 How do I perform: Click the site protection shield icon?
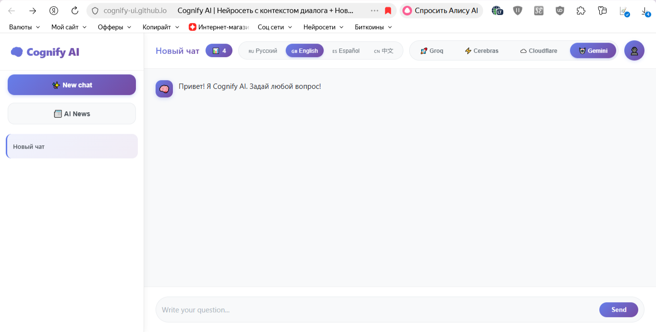pos(95,11)
